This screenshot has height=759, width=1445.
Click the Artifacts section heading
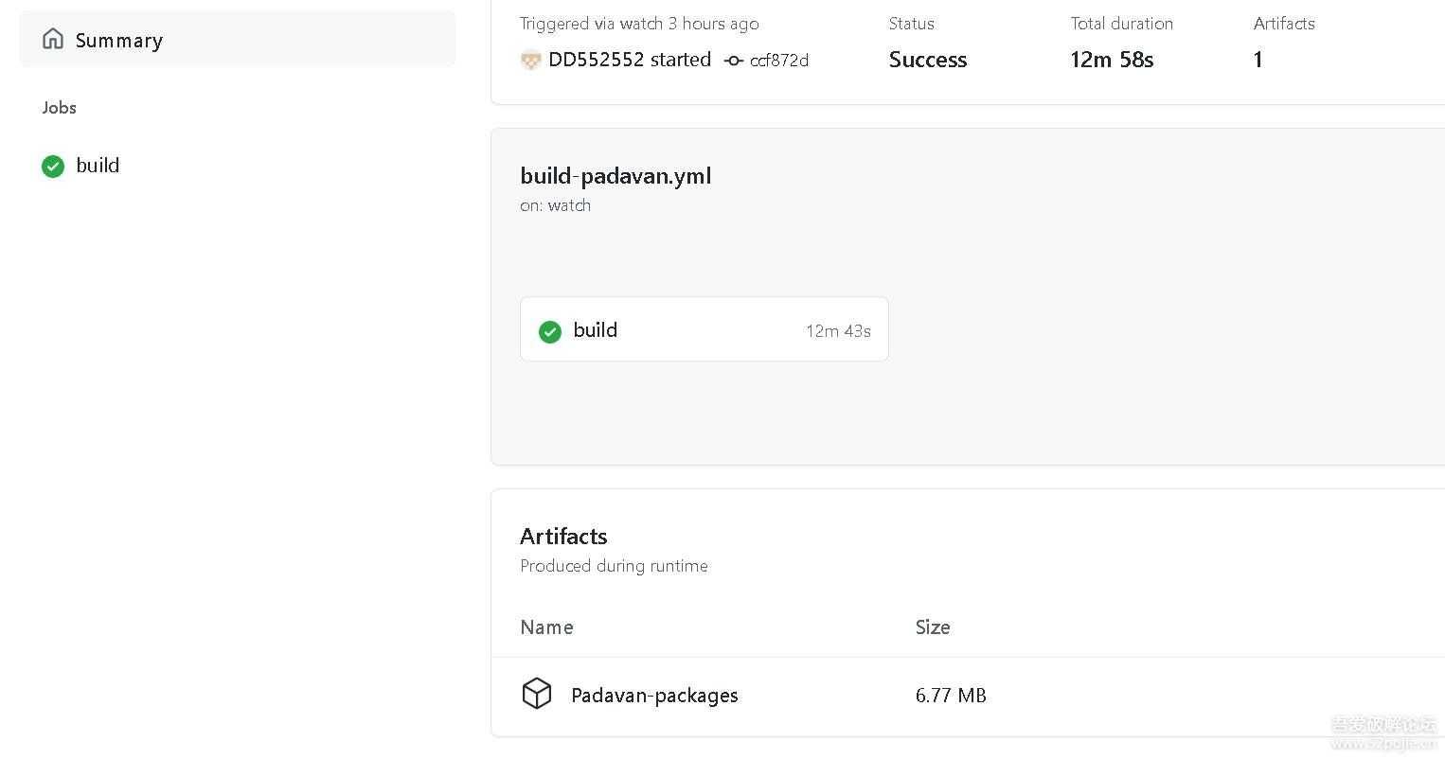[563, 537]
